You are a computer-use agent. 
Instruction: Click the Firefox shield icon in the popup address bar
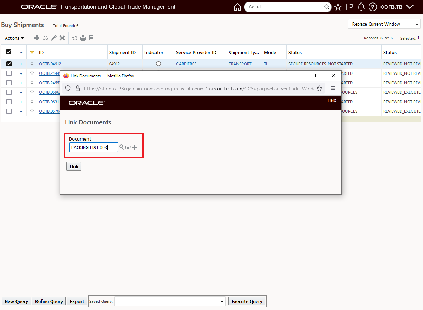click(x=68, y=89)
